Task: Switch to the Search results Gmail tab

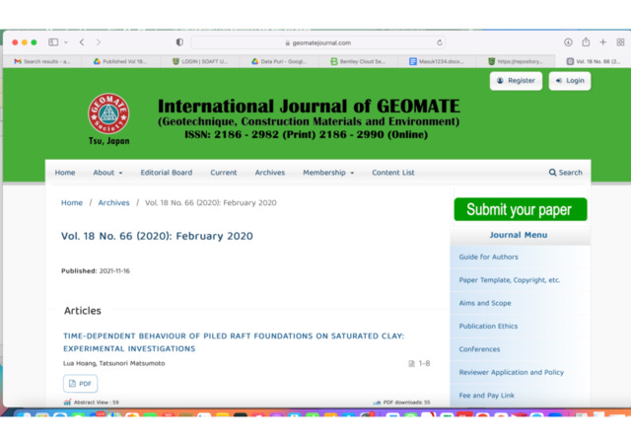Action: pyautogui.click(x=42, y=61)
